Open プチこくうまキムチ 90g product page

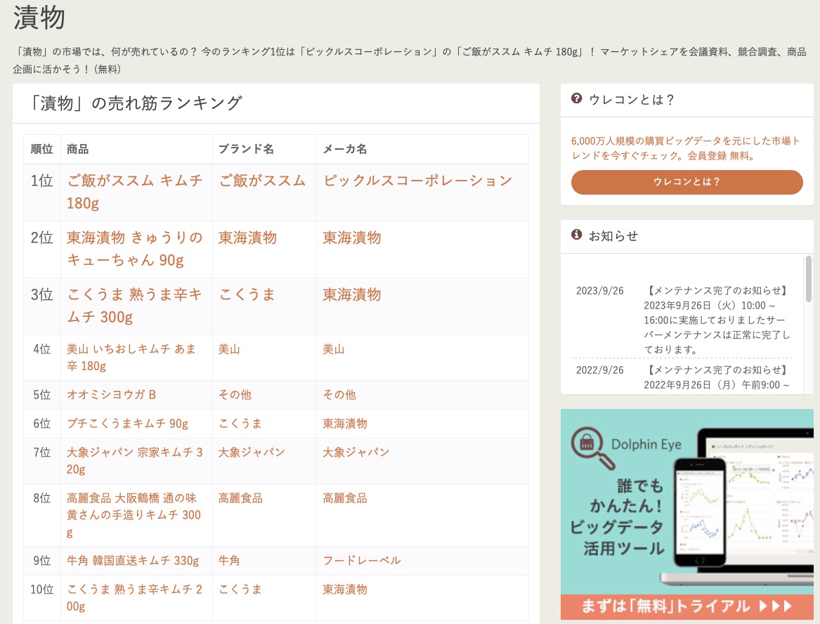[x=127, y=424]
